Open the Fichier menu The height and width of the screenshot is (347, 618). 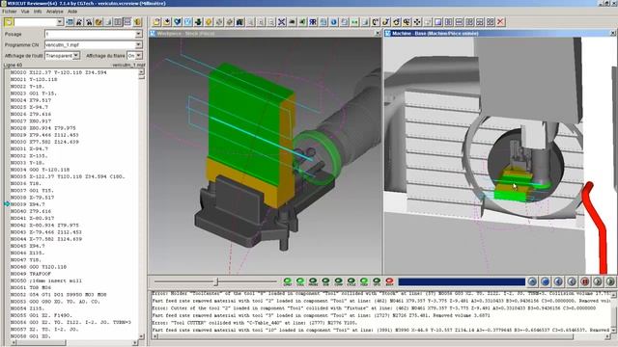click(10, 12)
